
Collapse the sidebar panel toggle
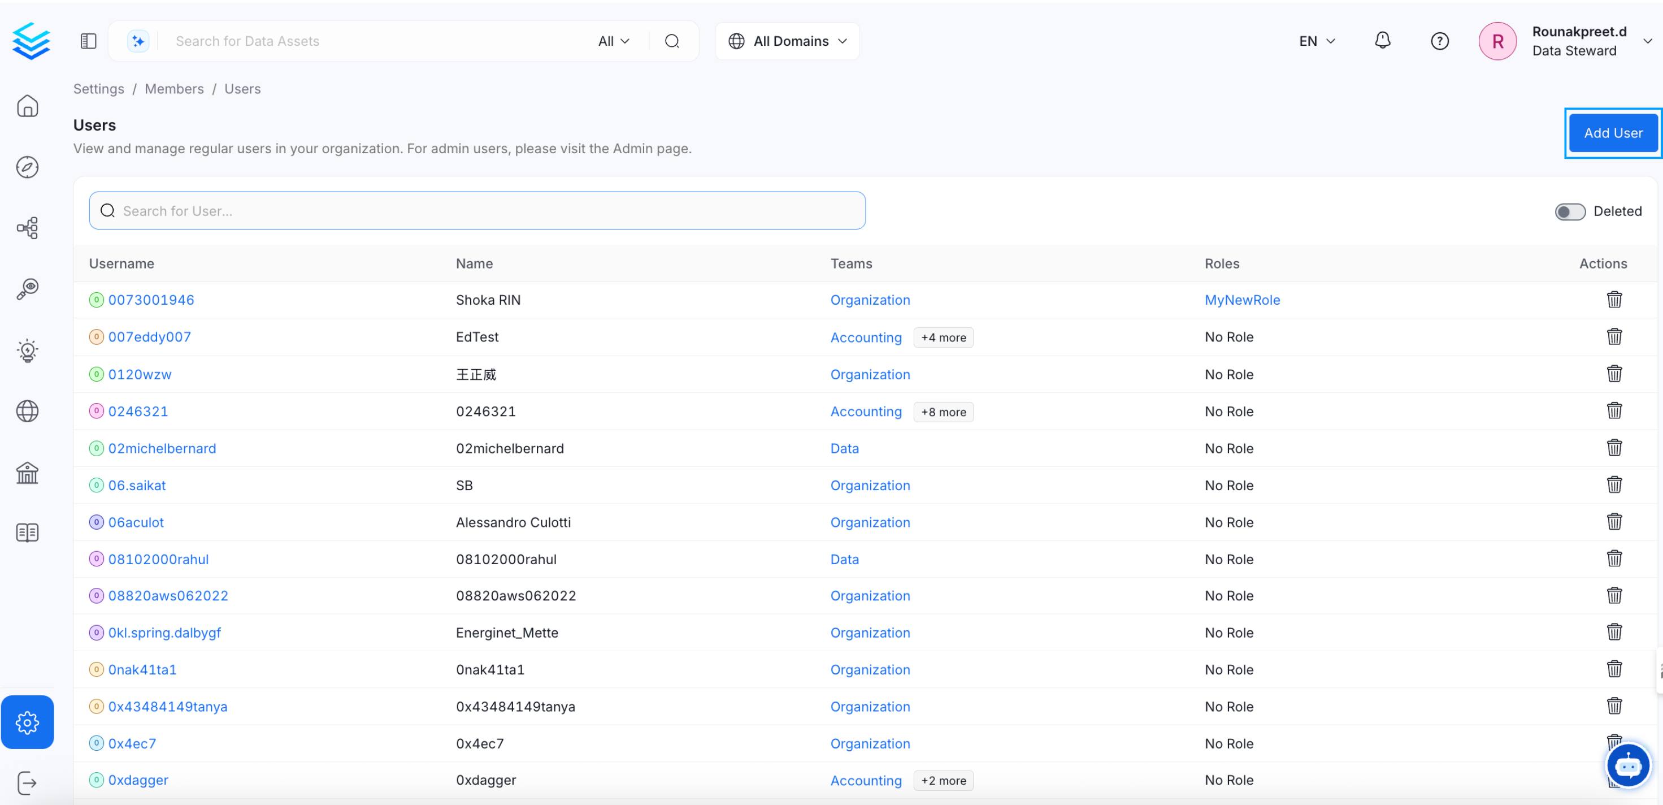click(x=89, y=41)
